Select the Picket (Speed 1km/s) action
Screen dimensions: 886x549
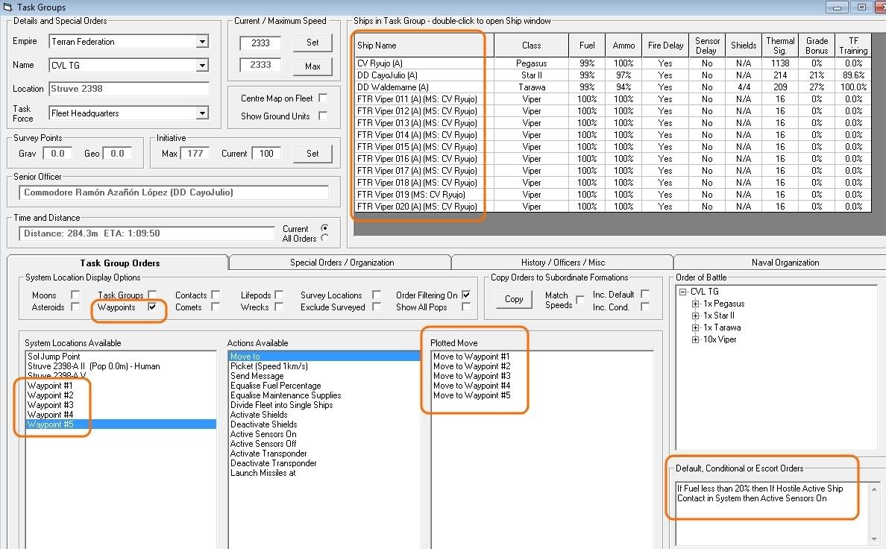(324, 366)
